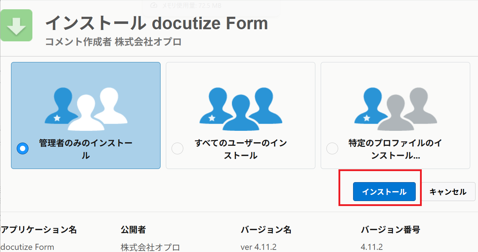Viewport: 478px width, 252px height.
Task: Click the ver 4.11.2 version name value
Action: tap(258, 247)
